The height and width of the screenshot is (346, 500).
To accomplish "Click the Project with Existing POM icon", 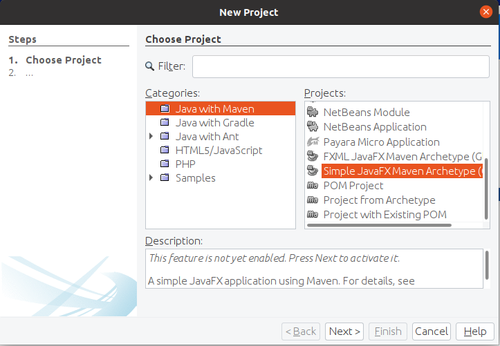I will tap(312, 215).
